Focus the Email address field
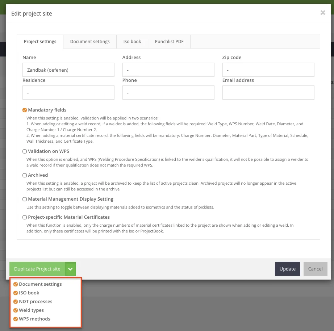This screenshot has height=331, width=334. click(268, 93)
